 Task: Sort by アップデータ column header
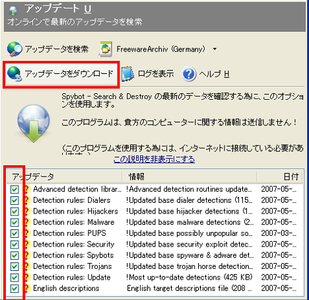pos(64,176)
